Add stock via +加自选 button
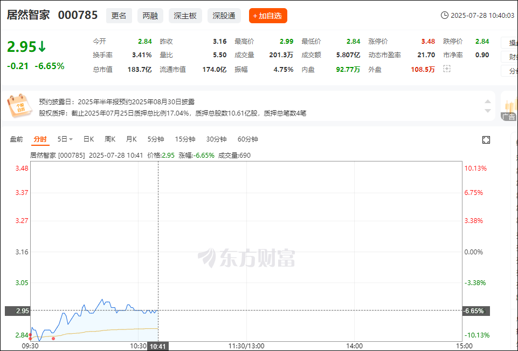The image size is (518, 351). click(268, 16)
